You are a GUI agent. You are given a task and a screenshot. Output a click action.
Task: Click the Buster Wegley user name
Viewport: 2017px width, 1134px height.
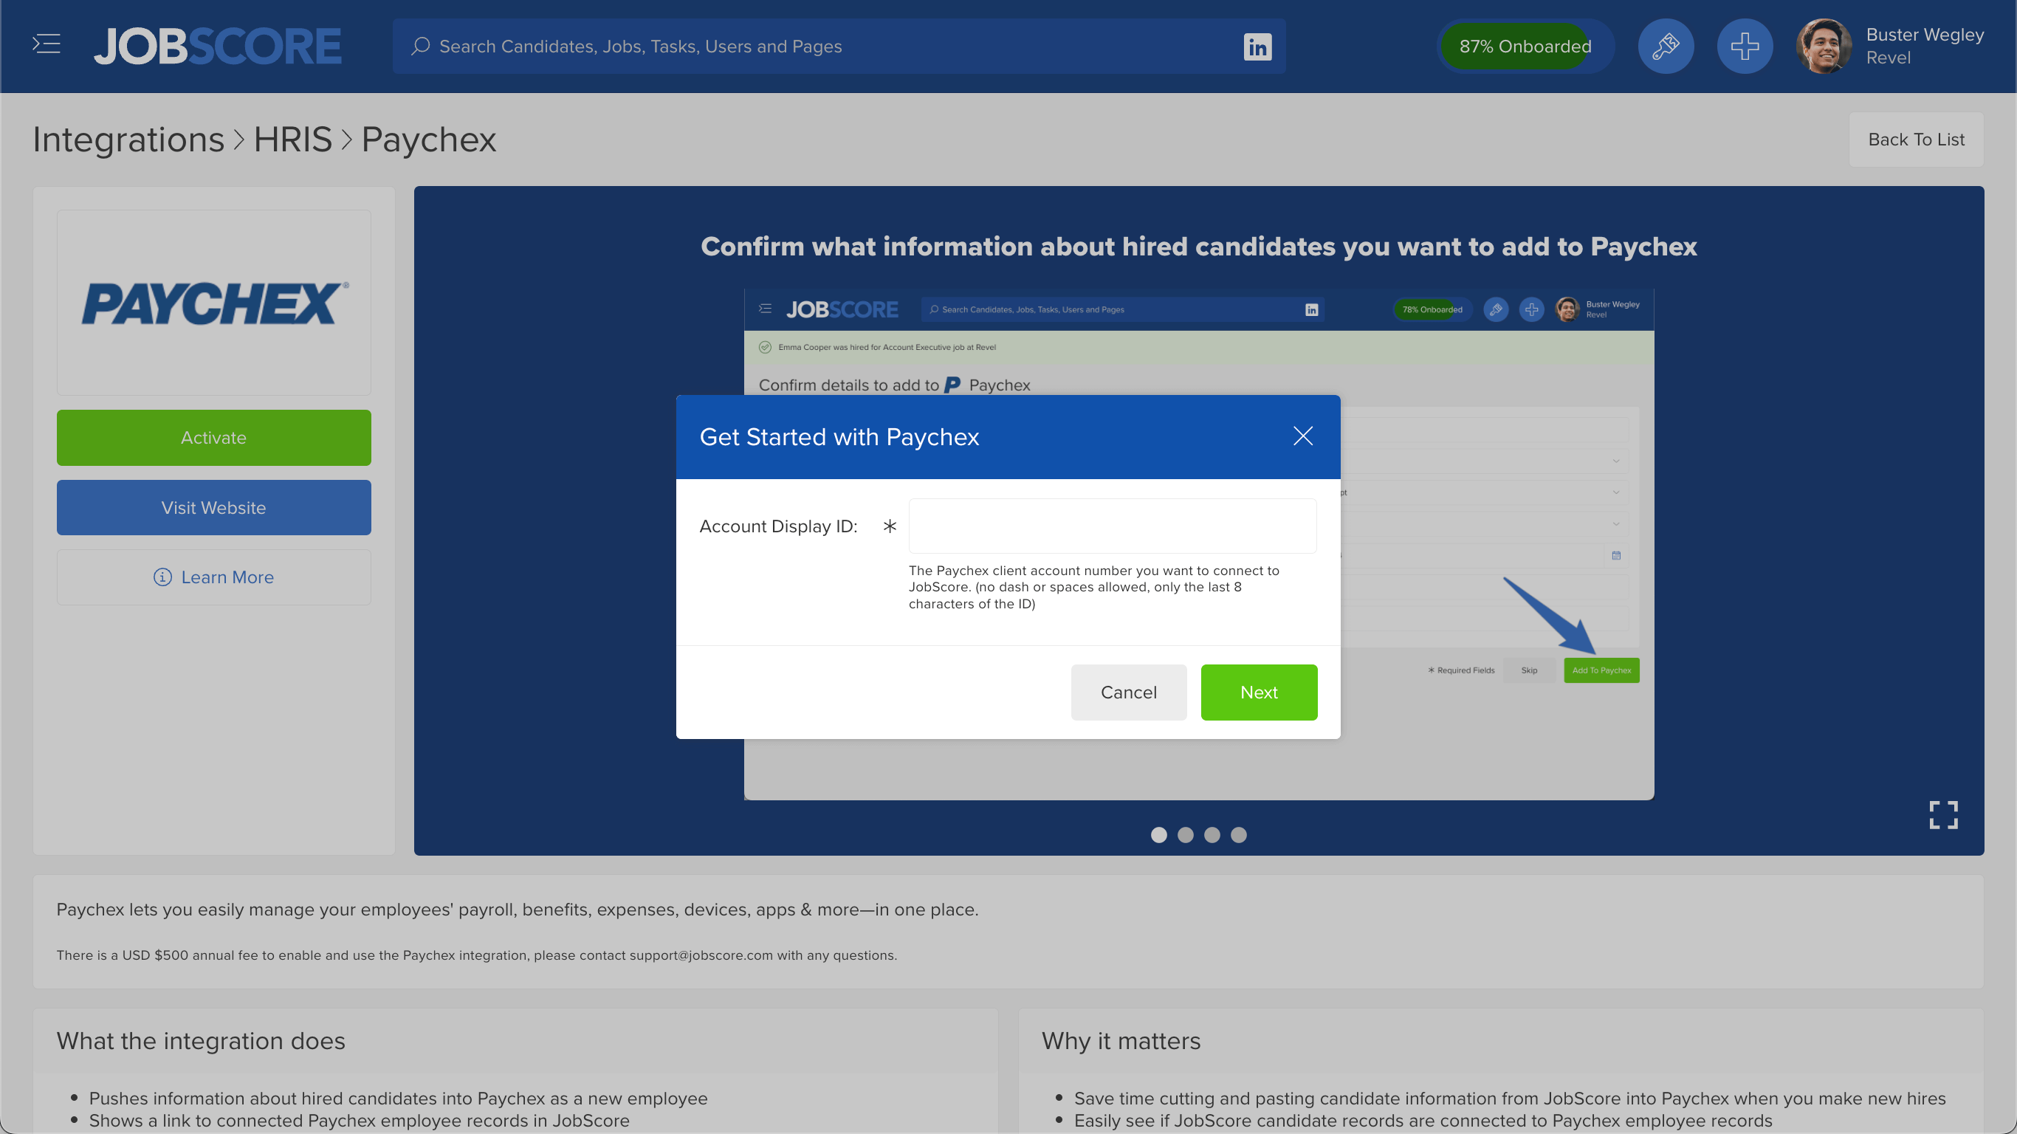[1925, 35]
